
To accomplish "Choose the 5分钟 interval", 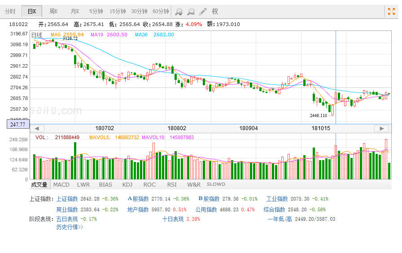I will 96,12.
